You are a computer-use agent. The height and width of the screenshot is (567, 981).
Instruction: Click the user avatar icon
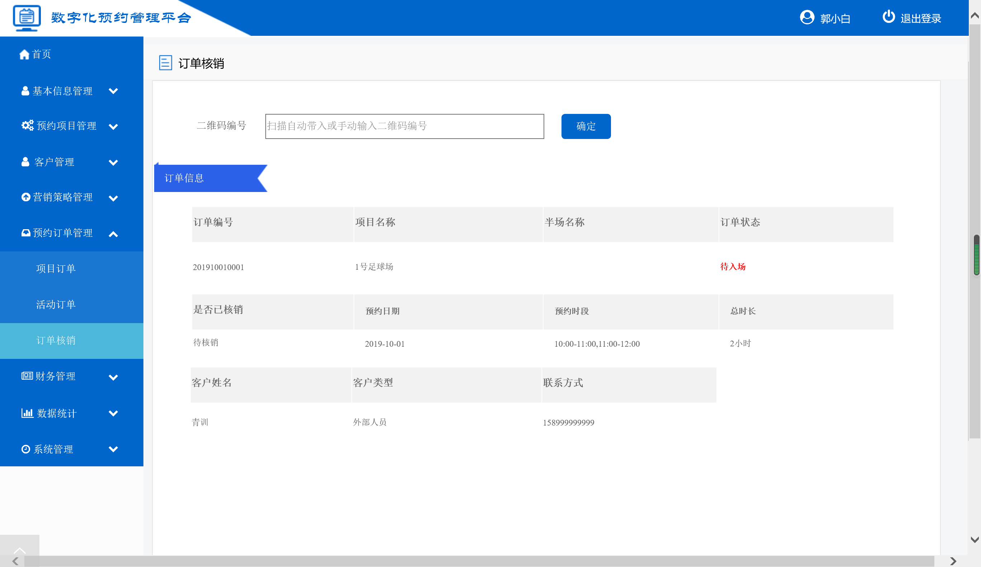[807, 18]
